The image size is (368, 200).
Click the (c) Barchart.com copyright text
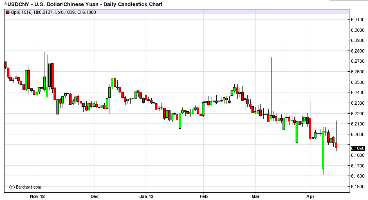pos(25,187)
